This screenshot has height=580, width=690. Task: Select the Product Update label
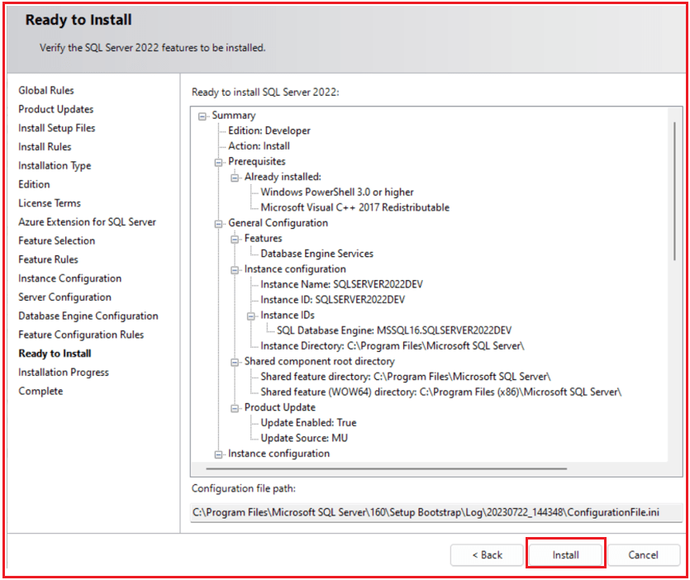pos(280,407)
